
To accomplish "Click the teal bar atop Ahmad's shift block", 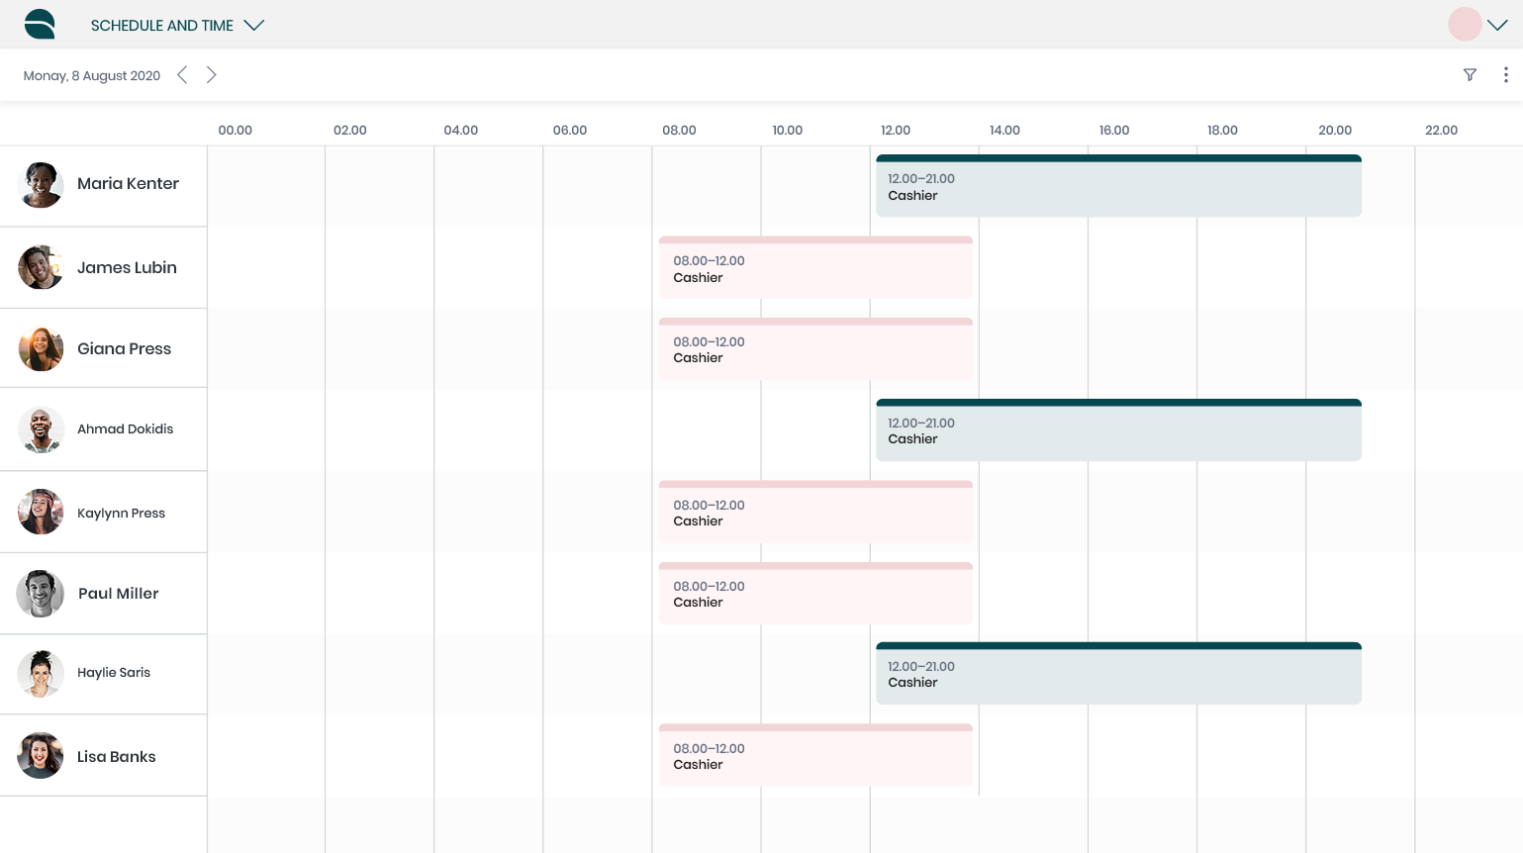I will 1118,402.
